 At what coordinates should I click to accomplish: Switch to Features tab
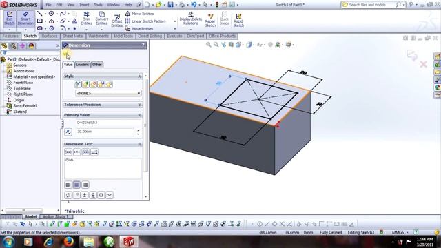(x=10, y=36)
